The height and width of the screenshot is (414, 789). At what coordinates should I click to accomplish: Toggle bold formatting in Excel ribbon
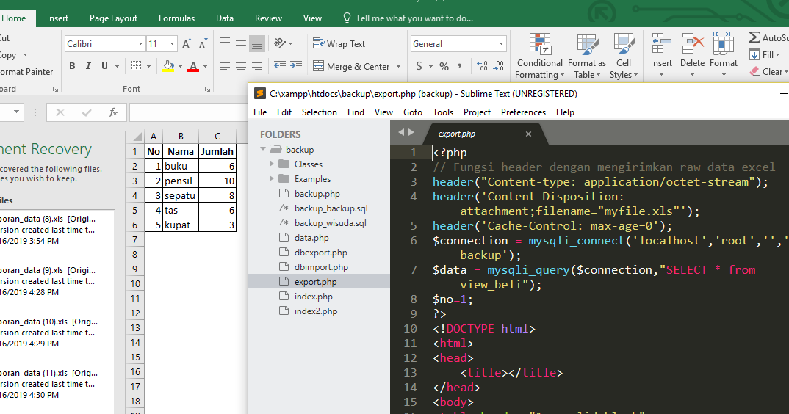pos(72,66)
